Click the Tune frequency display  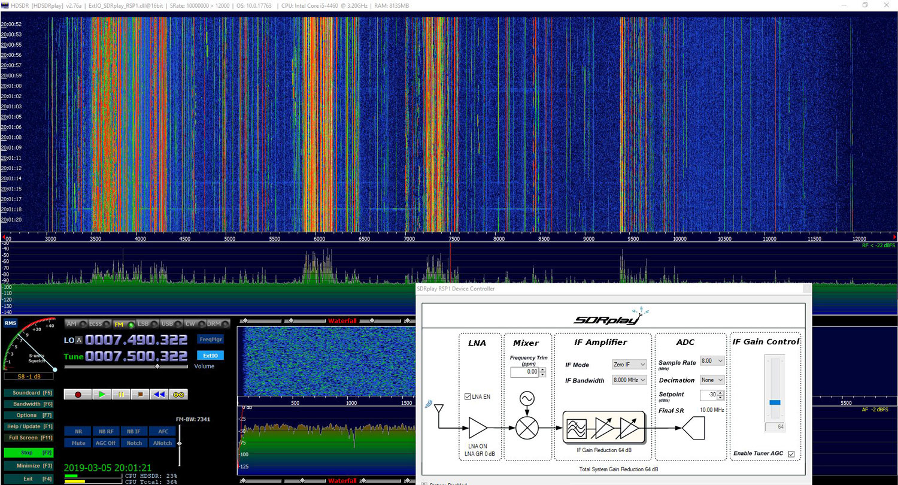click(138, 356)
